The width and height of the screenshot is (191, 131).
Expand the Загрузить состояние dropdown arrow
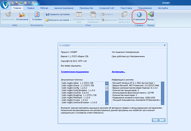click(x=71, y=20)
